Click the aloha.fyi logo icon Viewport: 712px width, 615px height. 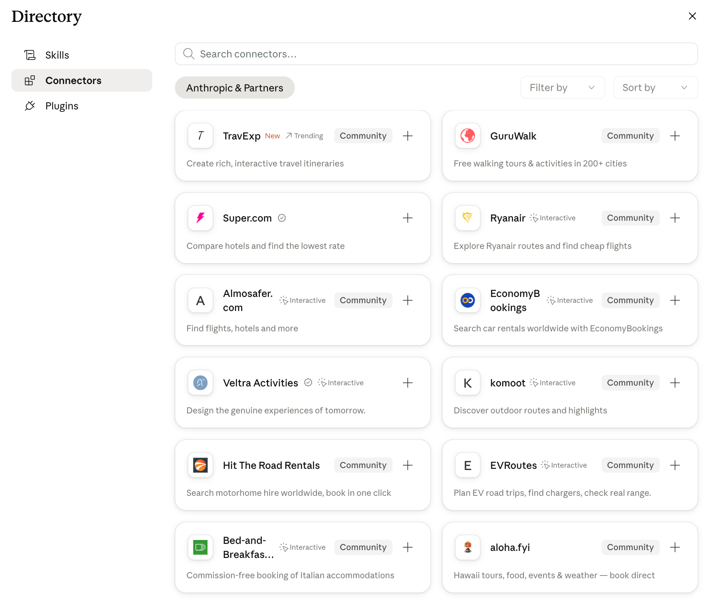468,547
